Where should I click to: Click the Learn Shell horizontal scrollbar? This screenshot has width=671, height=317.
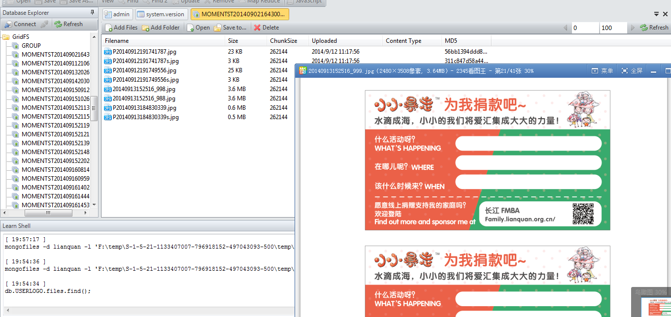(148, 311)
